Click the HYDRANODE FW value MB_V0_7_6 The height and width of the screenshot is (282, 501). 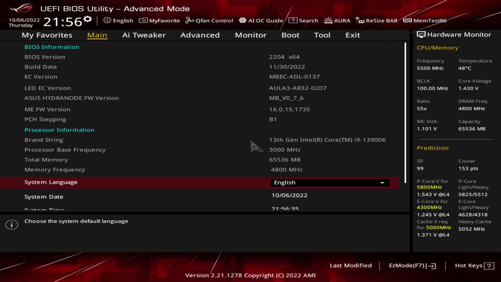(286, 98)
